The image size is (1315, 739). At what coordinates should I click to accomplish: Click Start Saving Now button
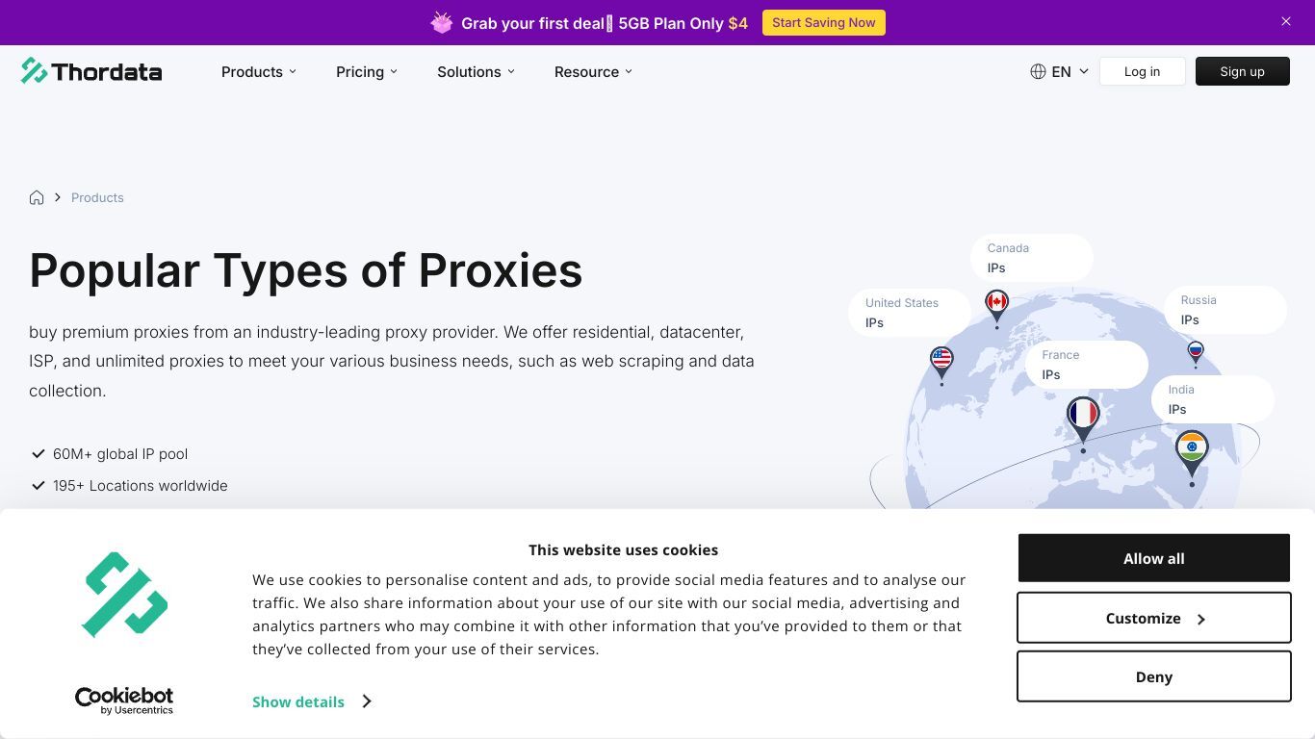pos(824,22)
